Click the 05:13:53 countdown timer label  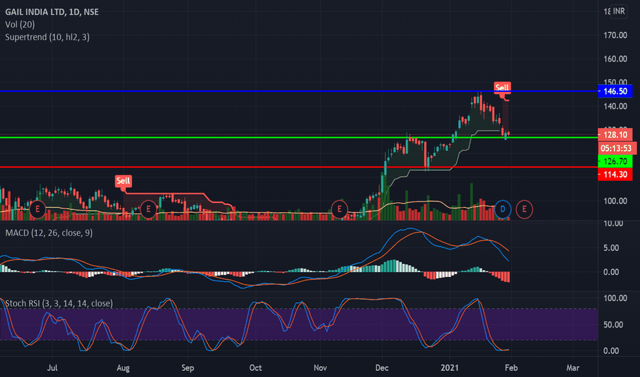[617, 148]
